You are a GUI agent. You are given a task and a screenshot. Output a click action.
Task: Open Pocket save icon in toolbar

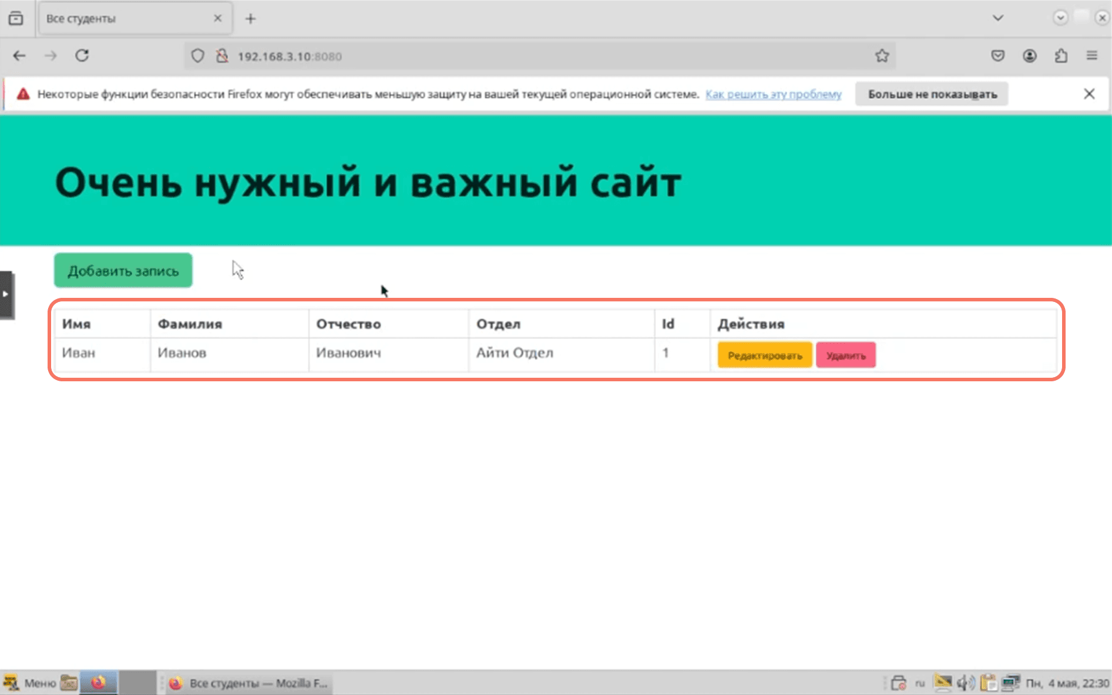(x=997, y=56)
